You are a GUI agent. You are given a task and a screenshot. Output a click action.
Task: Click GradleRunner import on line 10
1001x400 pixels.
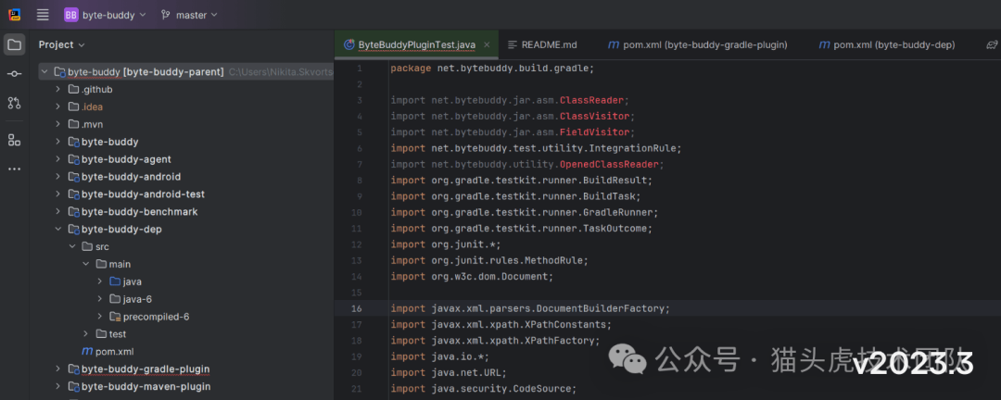[525, 212]
